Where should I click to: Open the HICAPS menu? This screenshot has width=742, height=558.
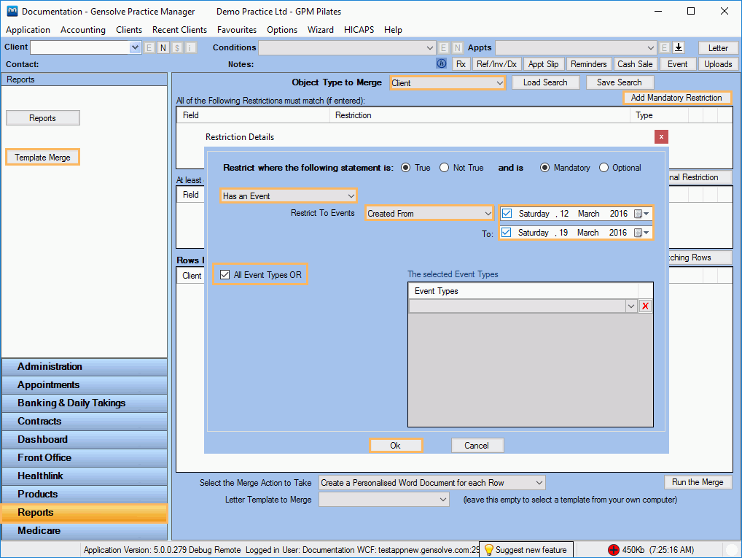click(x=359, y=30)
